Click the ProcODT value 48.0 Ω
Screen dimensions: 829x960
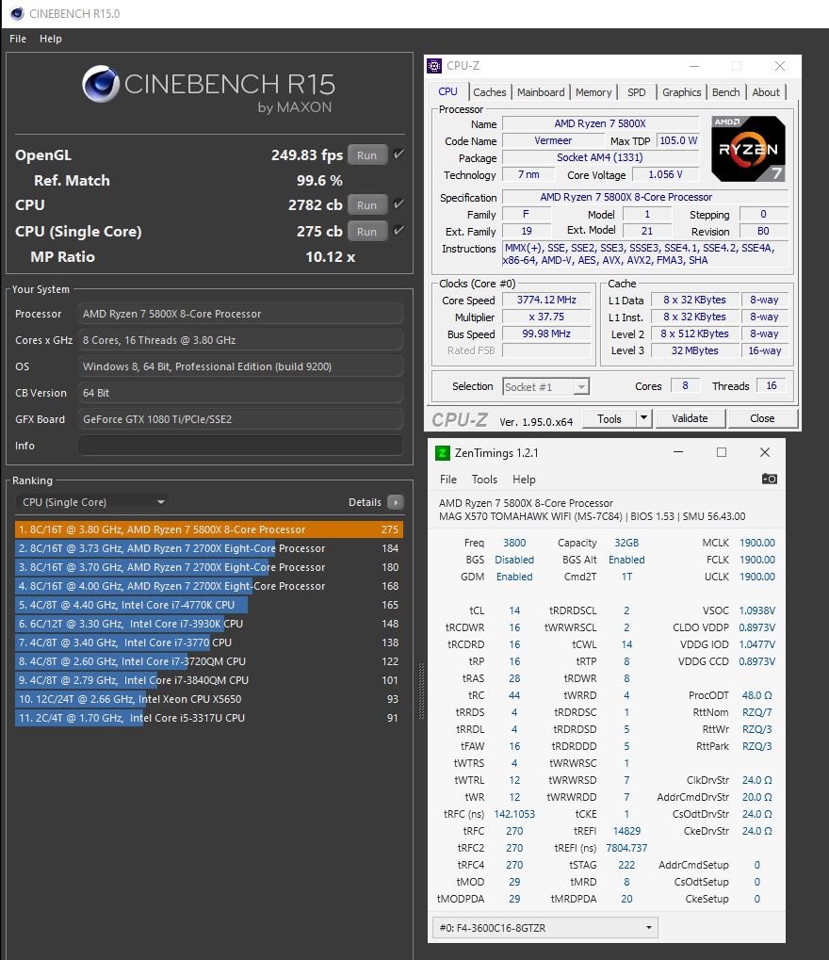(x=757, y=695)
